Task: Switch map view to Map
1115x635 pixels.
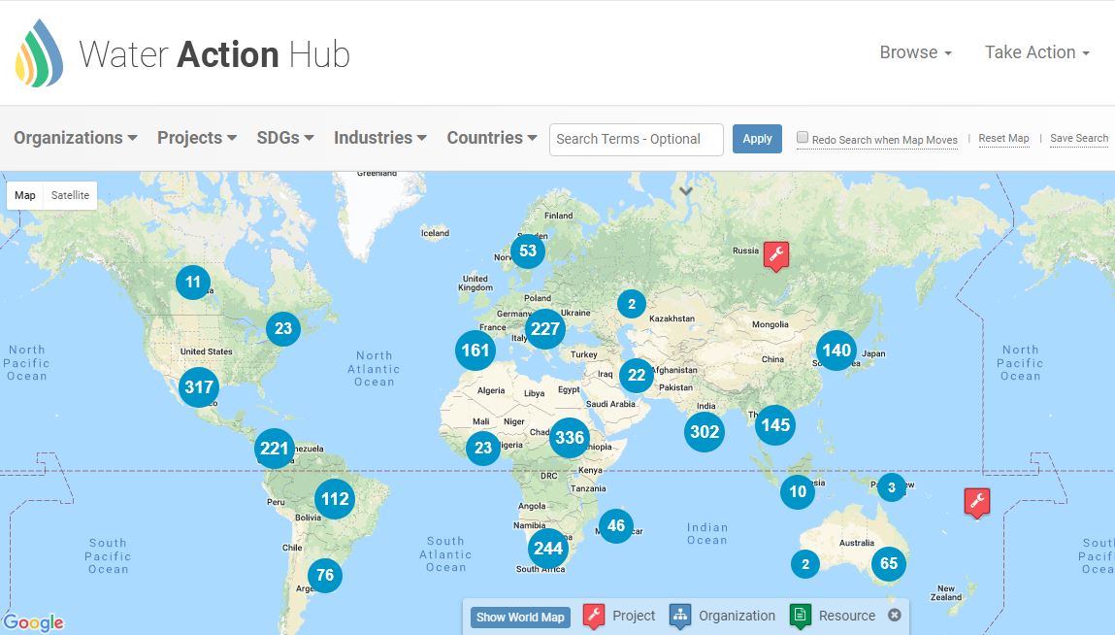Action: click(x=25, y=195)
